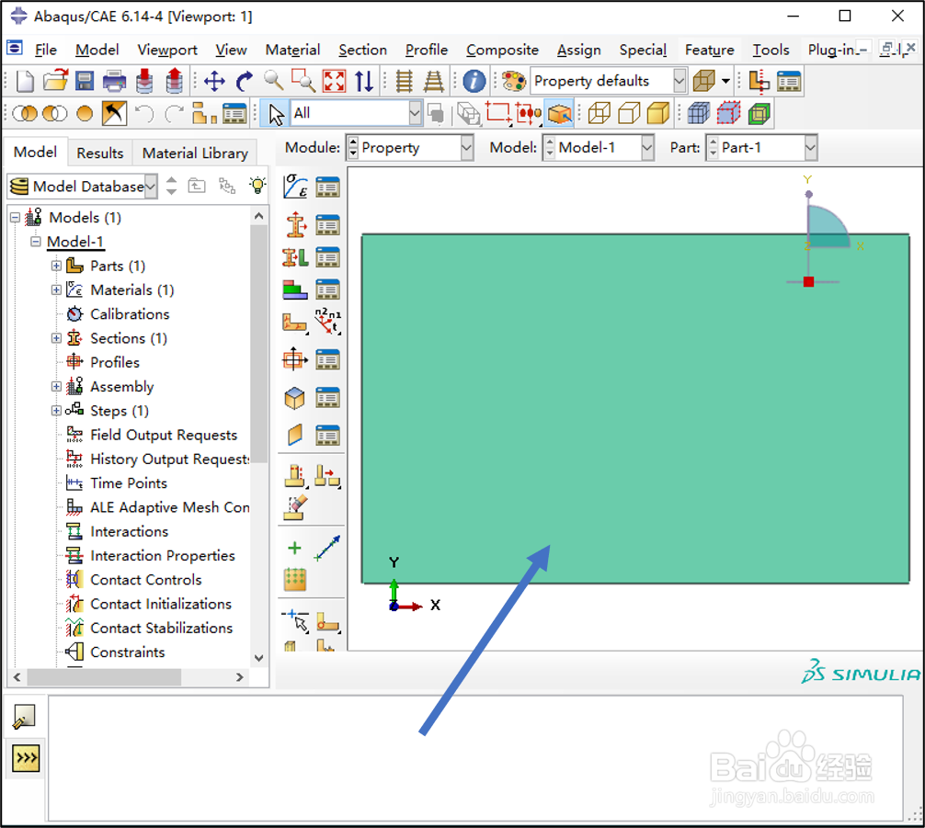
Task: Select Model-1 in the model tree
Action: click(x=74, y=242)
